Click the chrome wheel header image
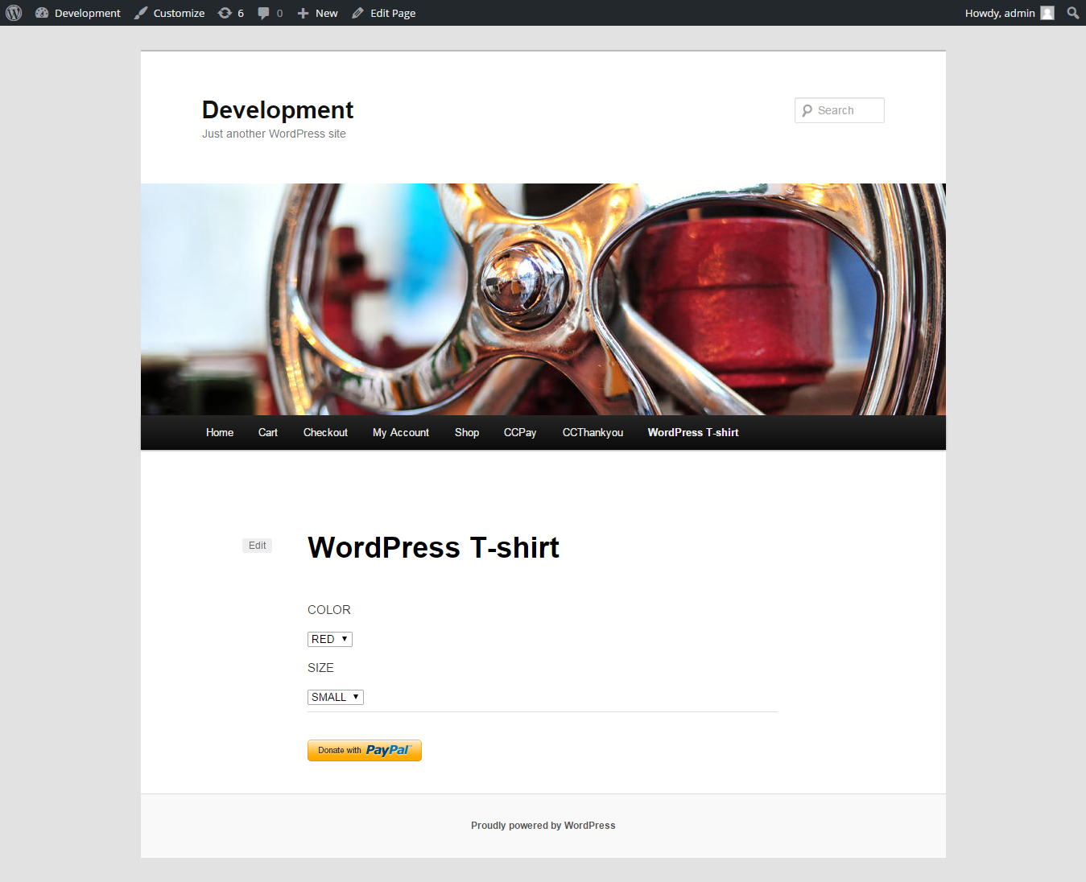The width and height of the screenshot is (1086, 882). [x=543, y=299]
